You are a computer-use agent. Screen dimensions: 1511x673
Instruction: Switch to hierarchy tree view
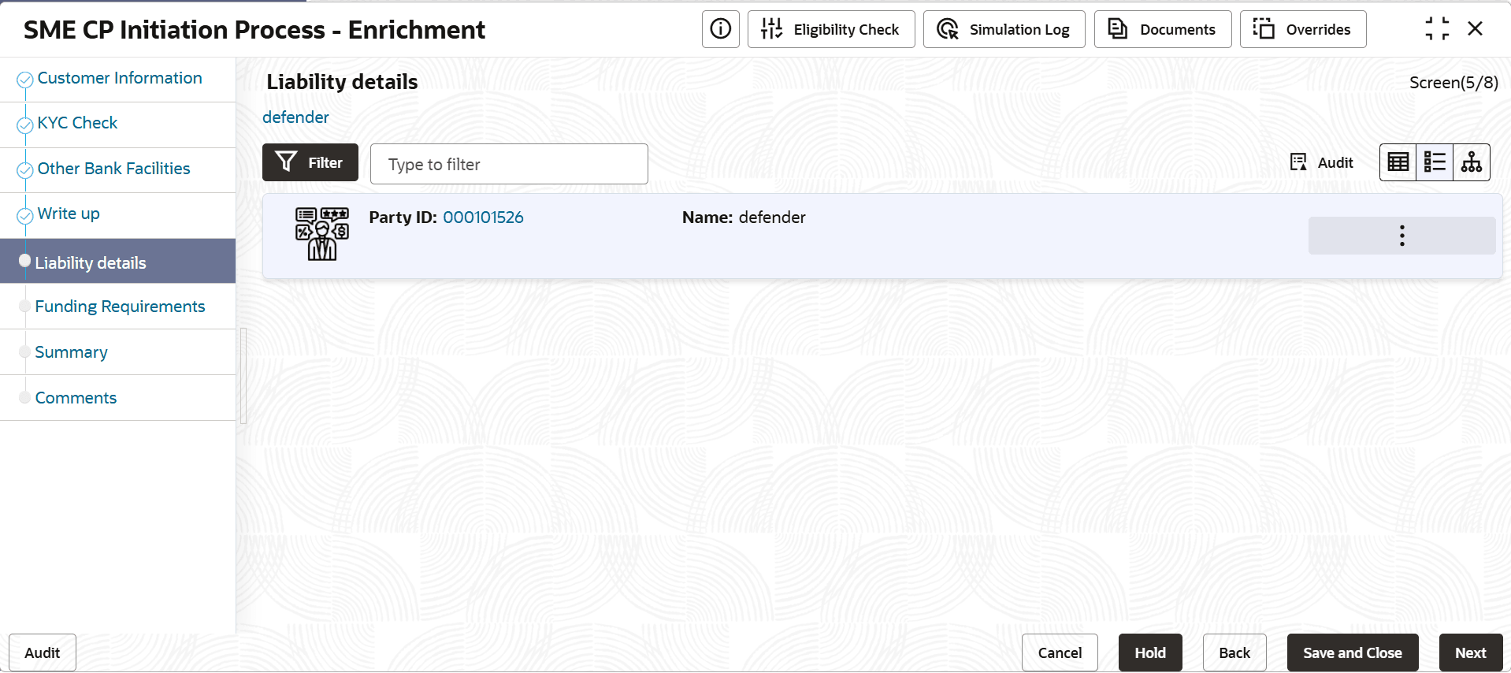1471,162
